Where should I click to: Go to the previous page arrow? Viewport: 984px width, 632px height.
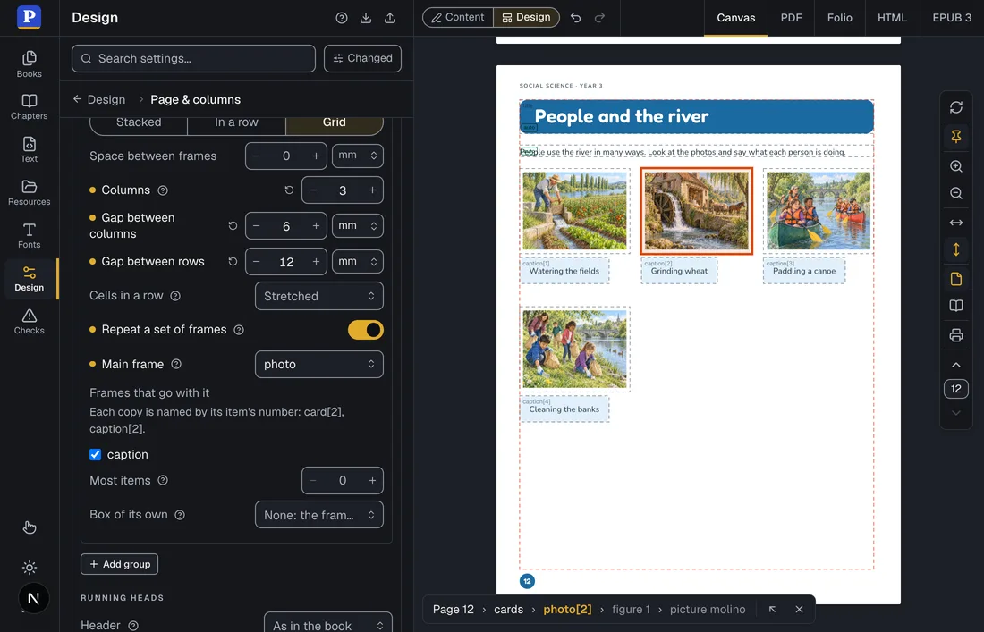[x=955, y=365]
